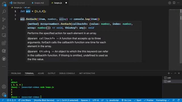Click editor vertical scrollbar
This screenshot has height=102, width=182.
pyautogui.click(x=181, y=37)
